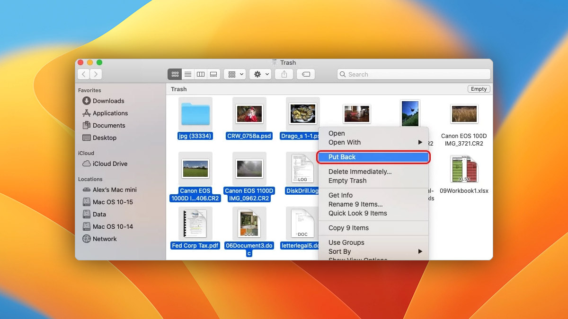
Task: Click the green zoom window button
Action: (x=99, y=62)
